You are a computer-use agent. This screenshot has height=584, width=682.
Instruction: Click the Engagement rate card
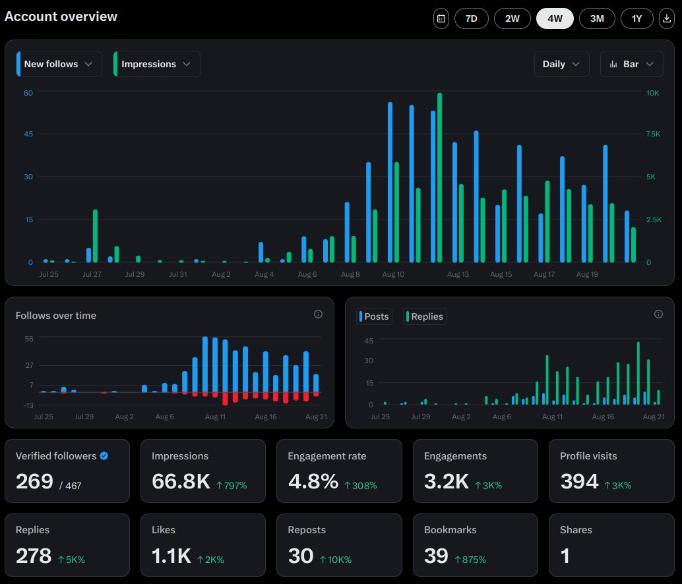pyautogui.click(x=339, y=471)
